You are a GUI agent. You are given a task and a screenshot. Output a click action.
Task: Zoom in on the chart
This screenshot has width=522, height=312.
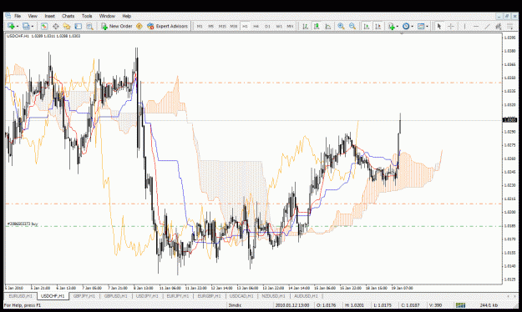pyautogui.click(x=341, y=26)
